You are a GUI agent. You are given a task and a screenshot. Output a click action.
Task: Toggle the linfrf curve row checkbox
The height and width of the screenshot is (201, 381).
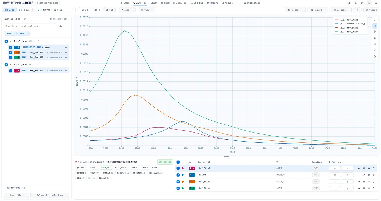tap(178, 175)
